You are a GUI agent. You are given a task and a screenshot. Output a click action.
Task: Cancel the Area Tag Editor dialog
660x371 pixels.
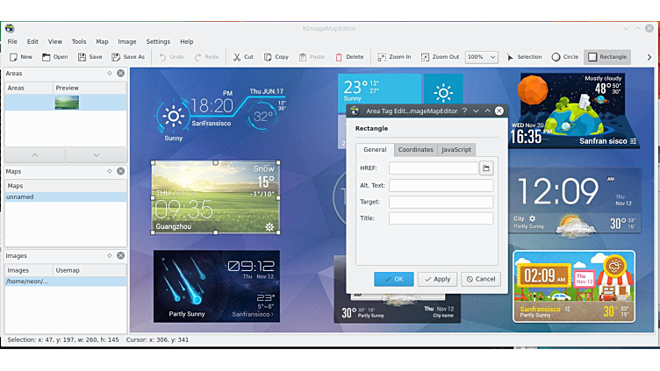(481, 279)
